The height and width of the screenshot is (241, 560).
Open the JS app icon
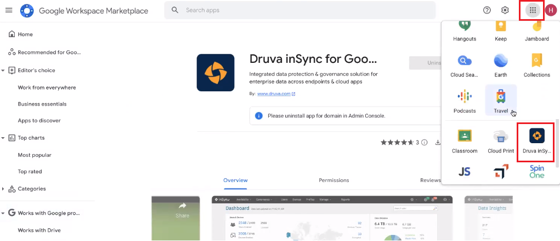[464, 171]
